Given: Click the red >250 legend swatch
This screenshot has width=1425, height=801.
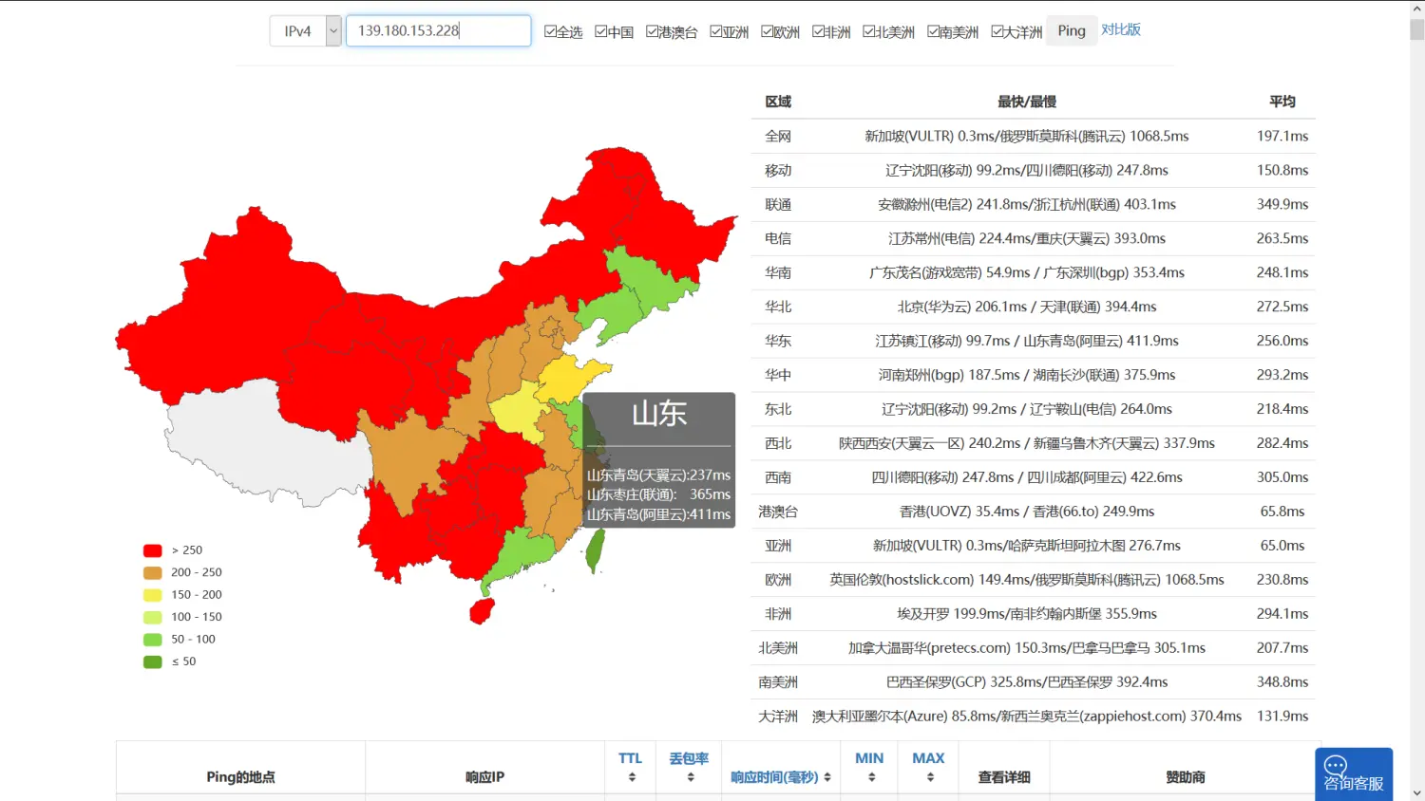Looking at the screenshot, I should coord(152,550).
